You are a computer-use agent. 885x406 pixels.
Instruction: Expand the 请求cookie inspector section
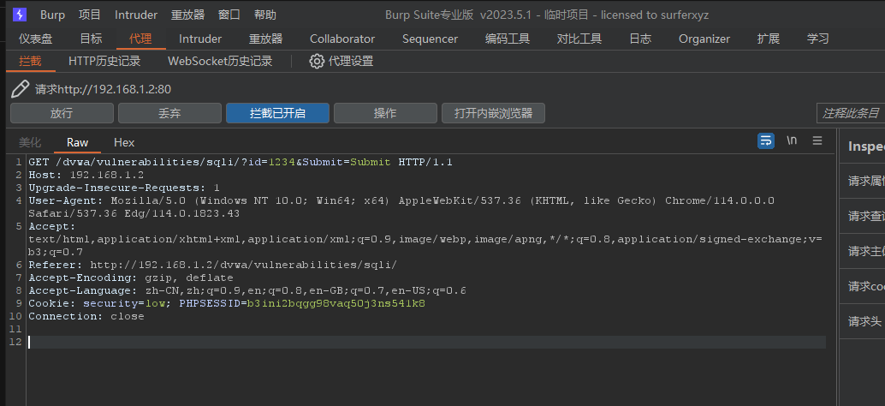[x=864, y=286]
